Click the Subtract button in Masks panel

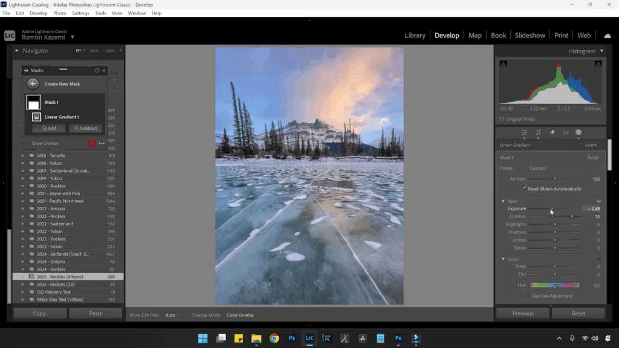[85, 128]
